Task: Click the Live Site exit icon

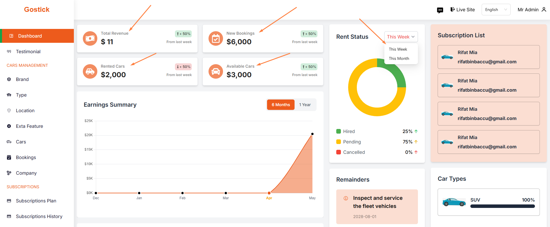Action: pyautogui.click(x=452, y=10)
